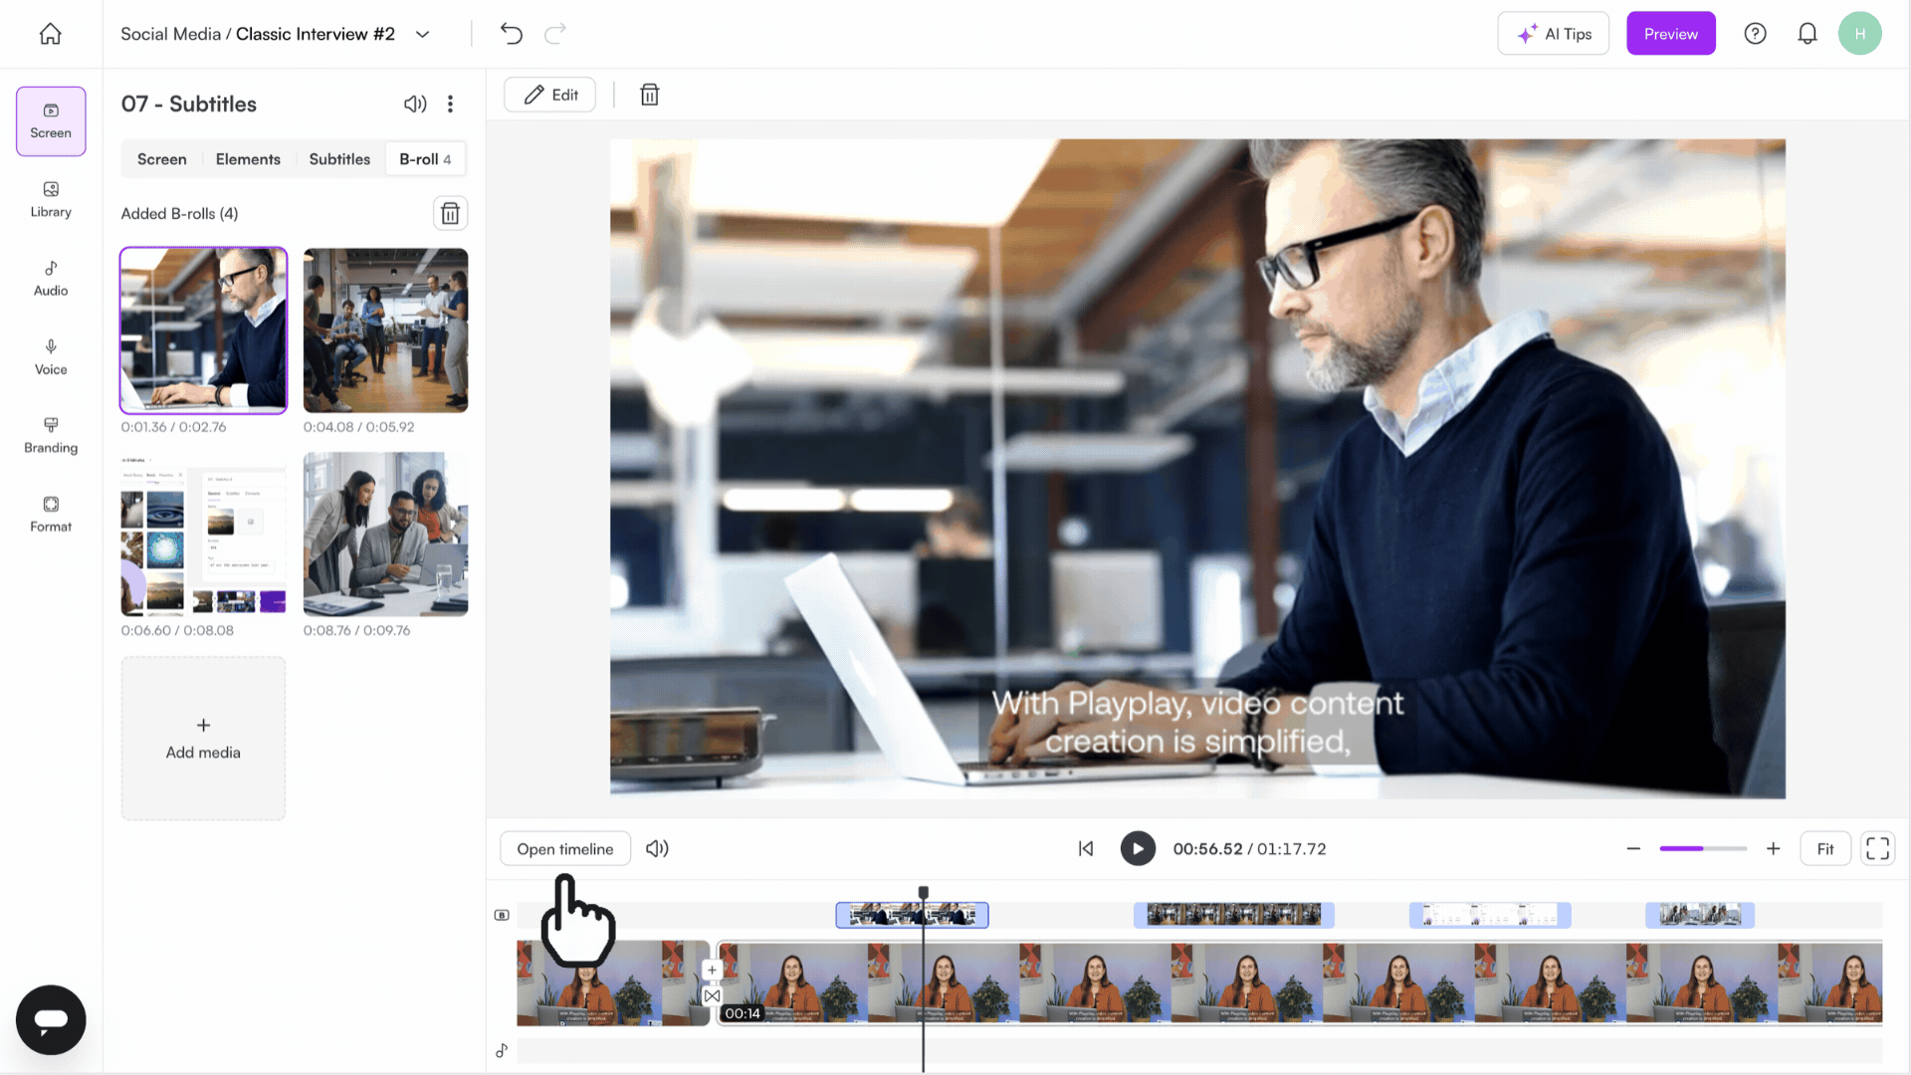Open the three-dot options menu for the screen
The height and width of the screenshot is (1075, 1911).
[451, 104]
